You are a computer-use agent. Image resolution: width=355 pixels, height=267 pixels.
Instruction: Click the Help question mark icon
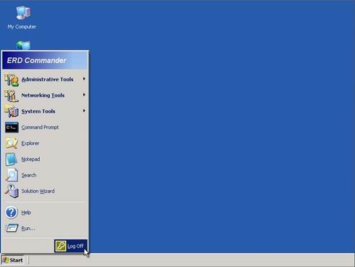[x=12, y=213]
